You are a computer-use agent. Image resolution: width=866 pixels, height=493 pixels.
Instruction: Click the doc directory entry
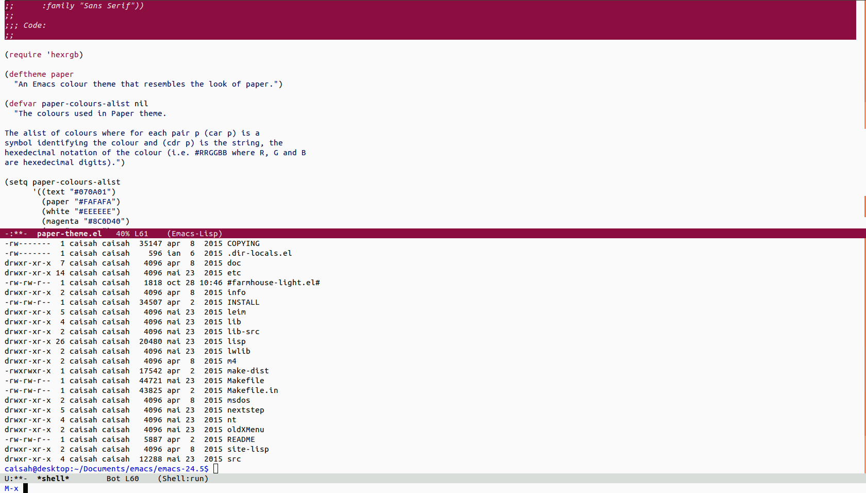click(234, 263)
